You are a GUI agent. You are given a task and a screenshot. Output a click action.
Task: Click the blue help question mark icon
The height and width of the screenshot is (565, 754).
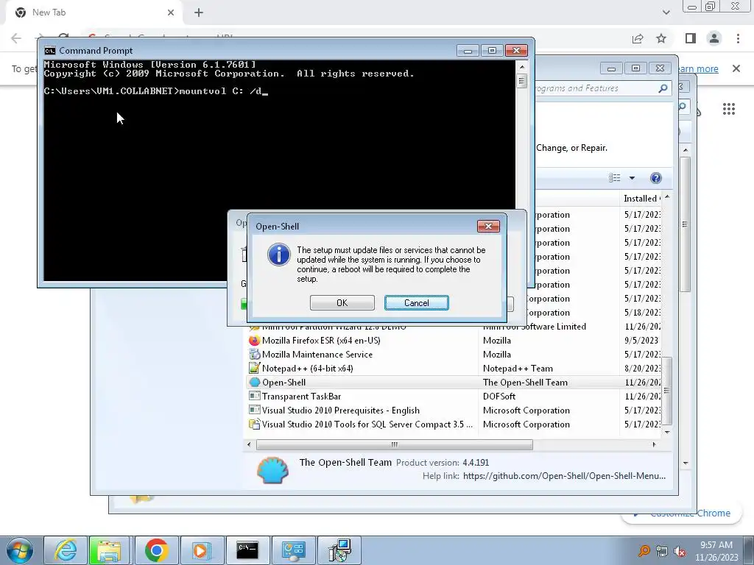tap(655, 178)
